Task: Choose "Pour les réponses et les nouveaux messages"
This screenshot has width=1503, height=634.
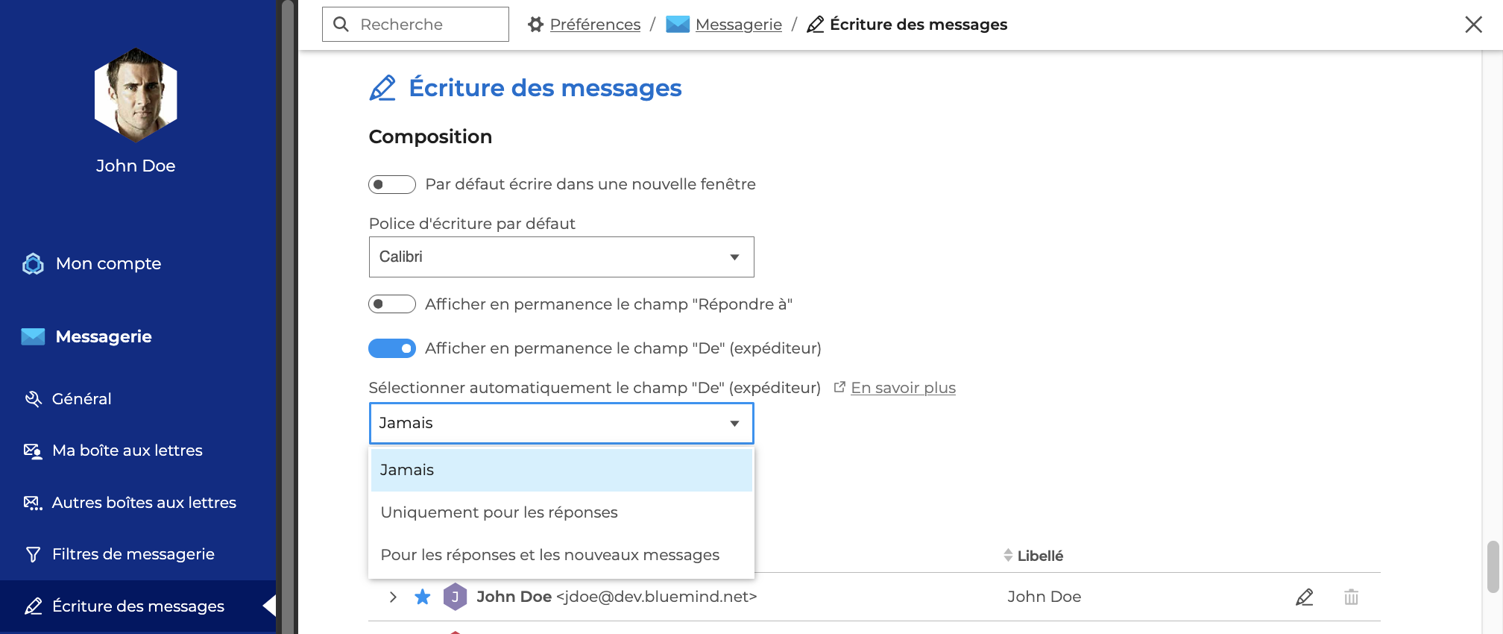Action: point(549,555)
